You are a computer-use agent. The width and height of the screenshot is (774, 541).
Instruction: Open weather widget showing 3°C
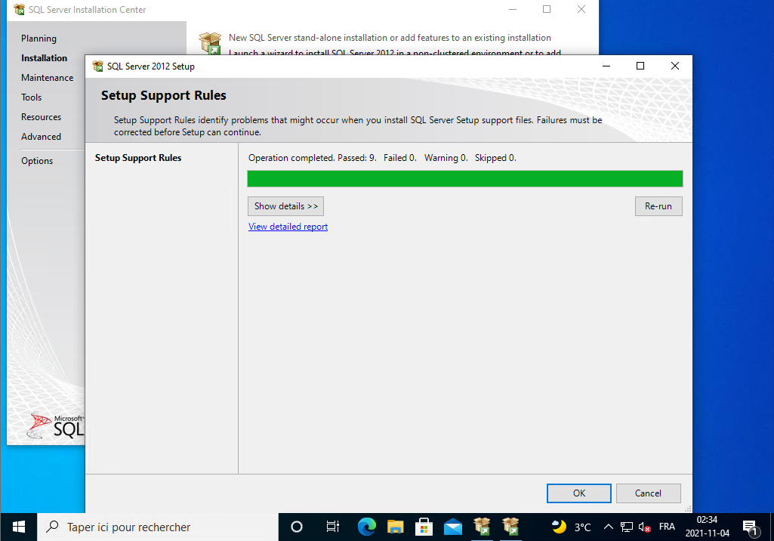coord(571,527)
